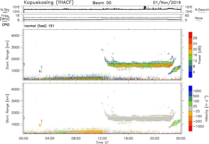The image size is (209, 144).
Task: Click the '16:00' time axis tick label
Action: tap(128, 139)
